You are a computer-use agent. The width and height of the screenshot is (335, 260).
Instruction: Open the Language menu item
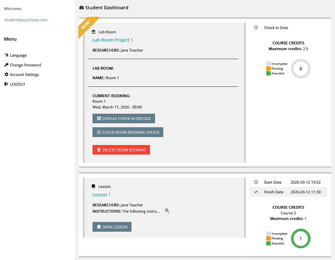(18, 55)
